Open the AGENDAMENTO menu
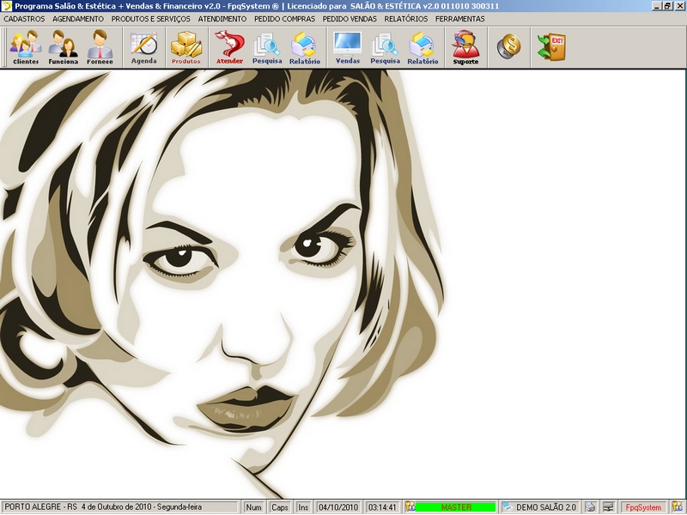 (x=78, y=19)
